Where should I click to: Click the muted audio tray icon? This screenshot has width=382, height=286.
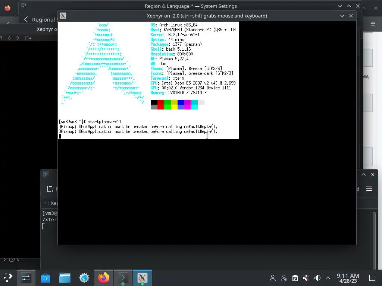click(306, 278)
